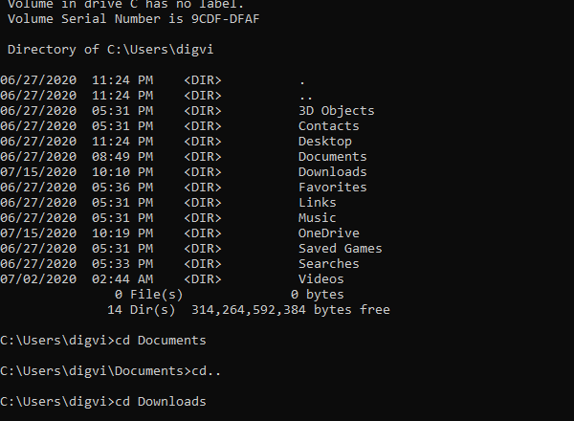574x421 pixels.
Task: Select the Desktop directory entry
Action: point(324,141)
